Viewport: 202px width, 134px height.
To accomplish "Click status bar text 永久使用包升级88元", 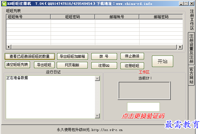I will point(73,130).
